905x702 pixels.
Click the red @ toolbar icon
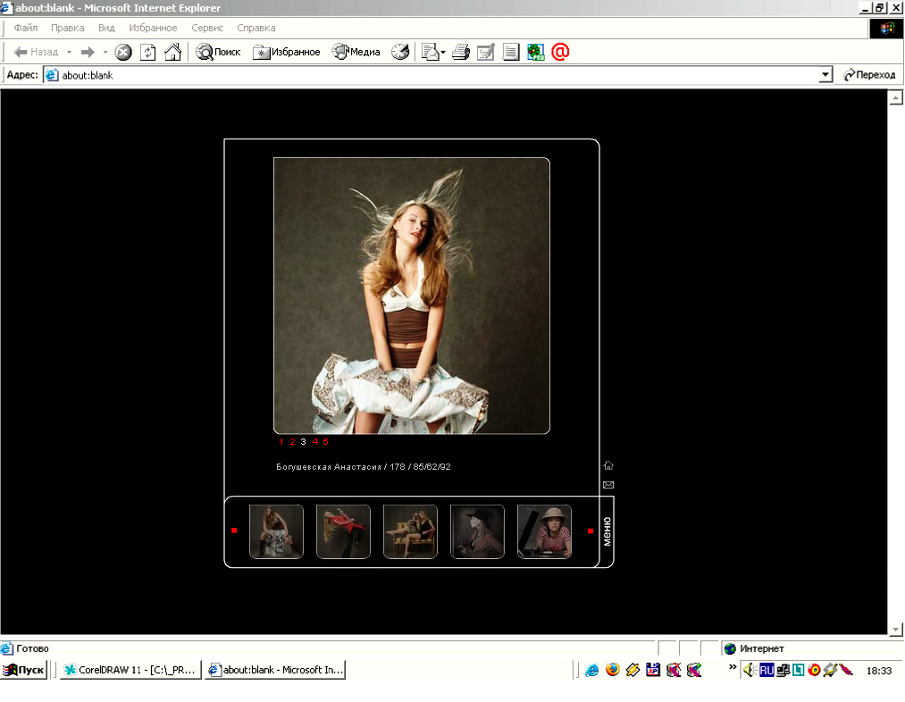(560, 53)
